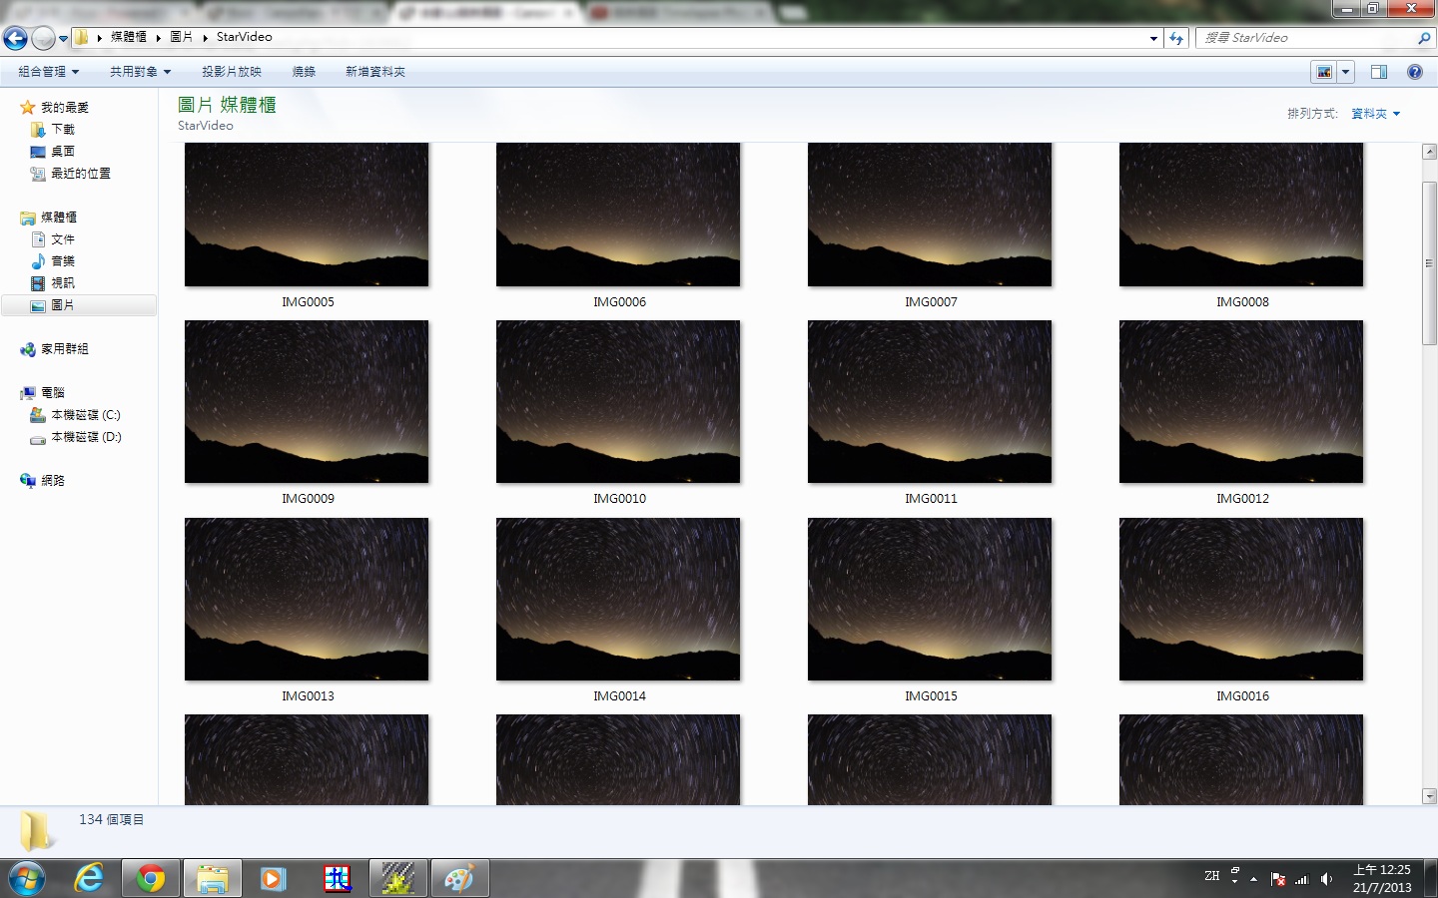1438x898 pixels.
Task: Select the IMG0012 thumbnail
Action: [x=1241, y=401]
